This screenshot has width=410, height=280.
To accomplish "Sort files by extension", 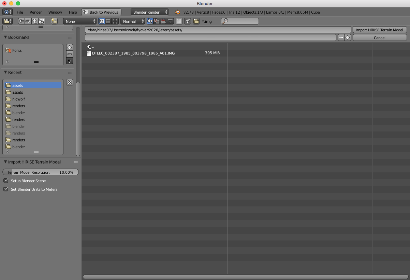I will tap(157, 21).
